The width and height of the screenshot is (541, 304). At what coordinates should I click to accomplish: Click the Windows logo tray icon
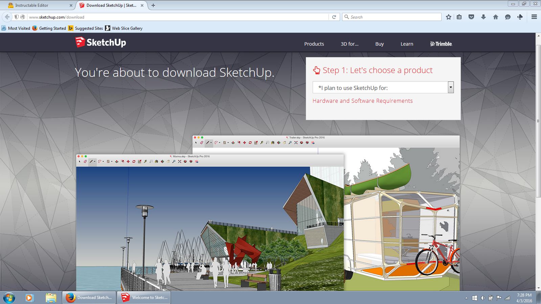474,298
